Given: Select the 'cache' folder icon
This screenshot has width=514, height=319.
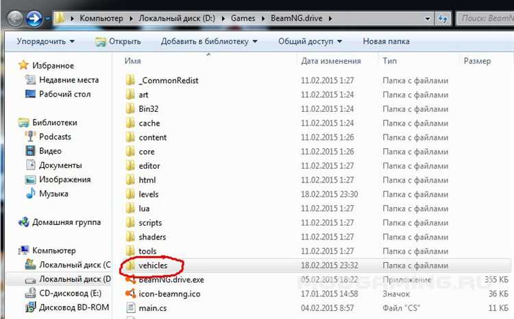Looking at the screenshot, I should click(130, 123).
